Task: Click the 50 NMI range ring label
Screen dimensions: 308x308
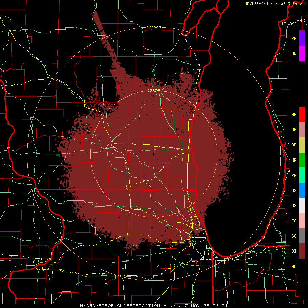Action: point(154,90)
